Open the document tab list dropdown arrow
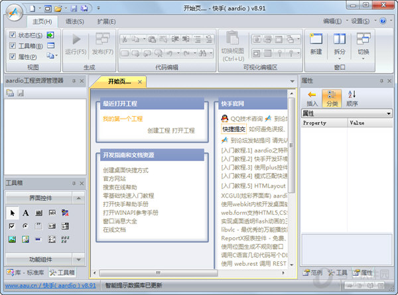398x295 pixels. tap(292, 82)
